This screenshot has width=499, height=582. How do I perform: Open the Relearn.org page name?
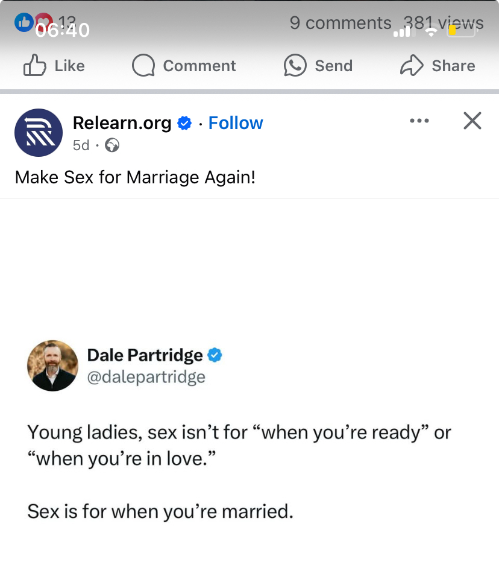pos(122,123)
